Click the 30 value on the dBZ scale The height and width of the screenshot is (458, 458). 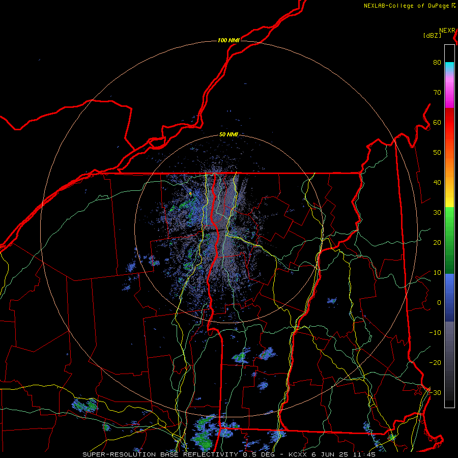click(437, 212)
